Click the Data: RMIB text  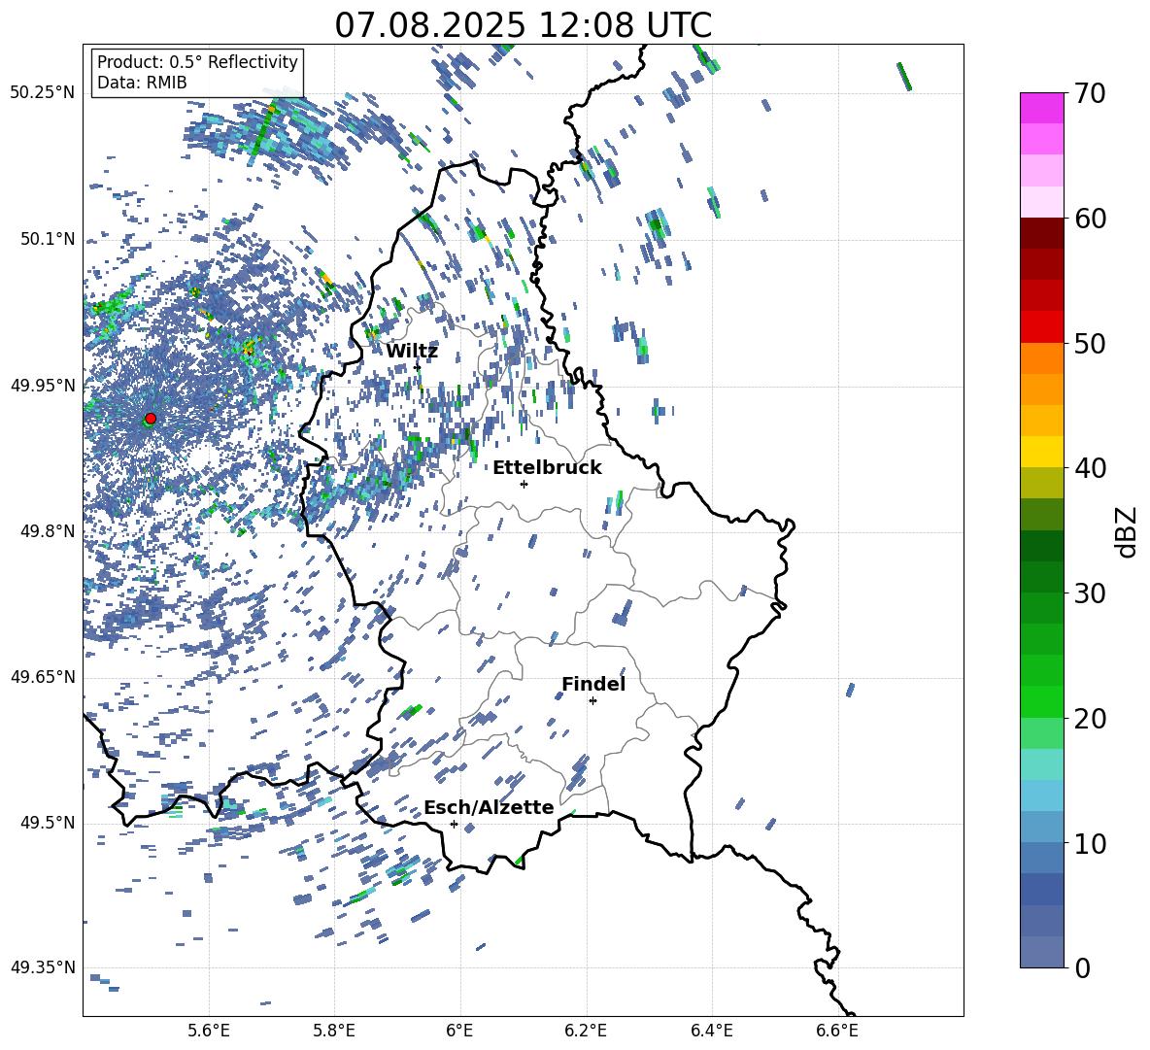point(142,83)
